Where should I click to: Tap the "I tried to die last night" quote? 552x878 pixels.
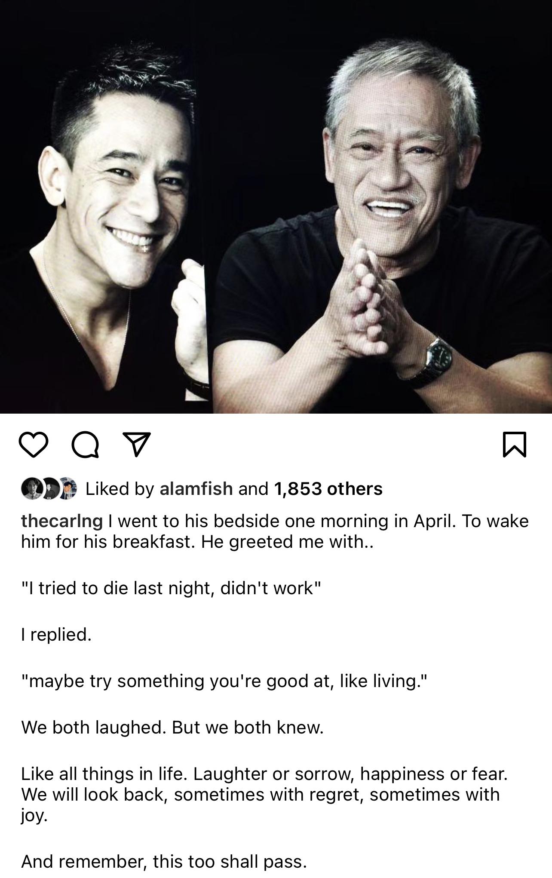[x=171, y=588]
